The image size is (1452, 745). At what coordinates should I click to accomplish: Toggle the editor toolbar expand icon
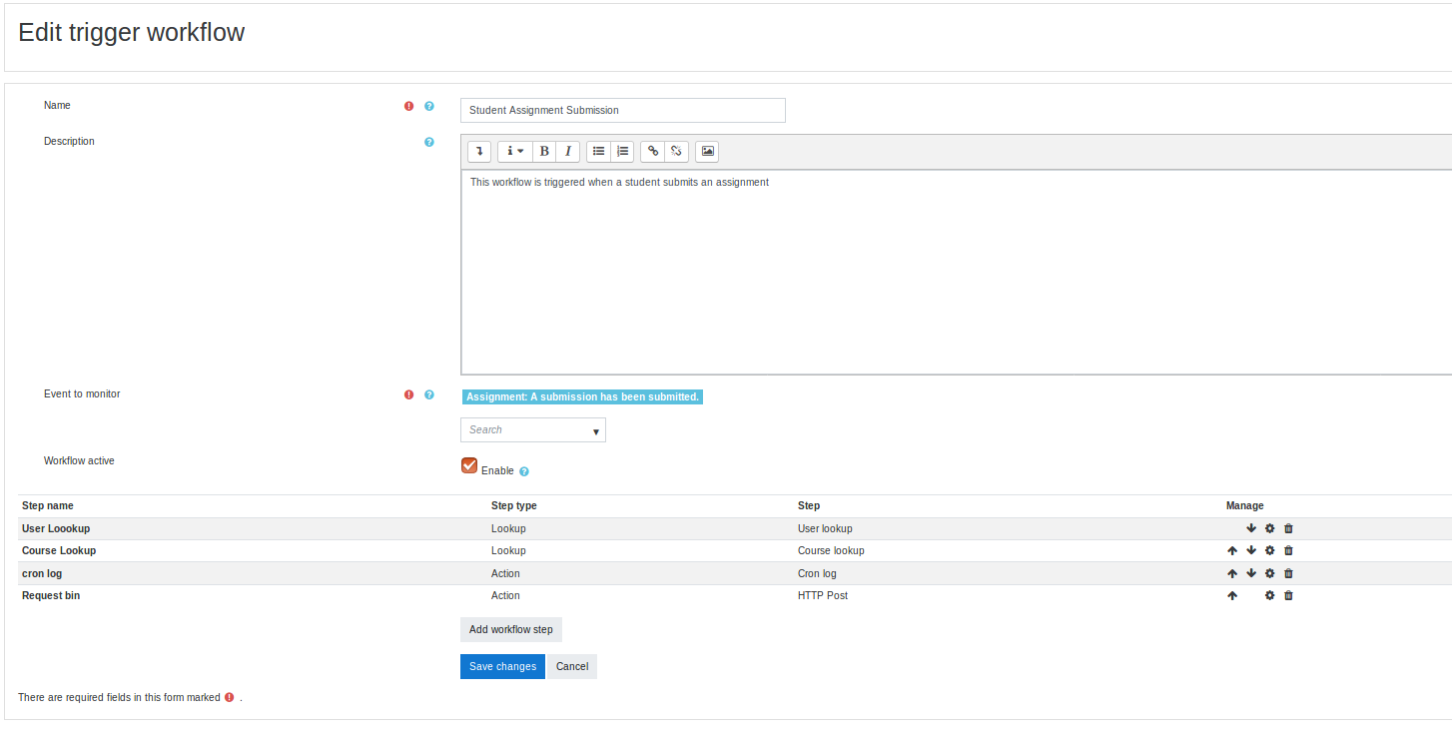click(479, 151)
